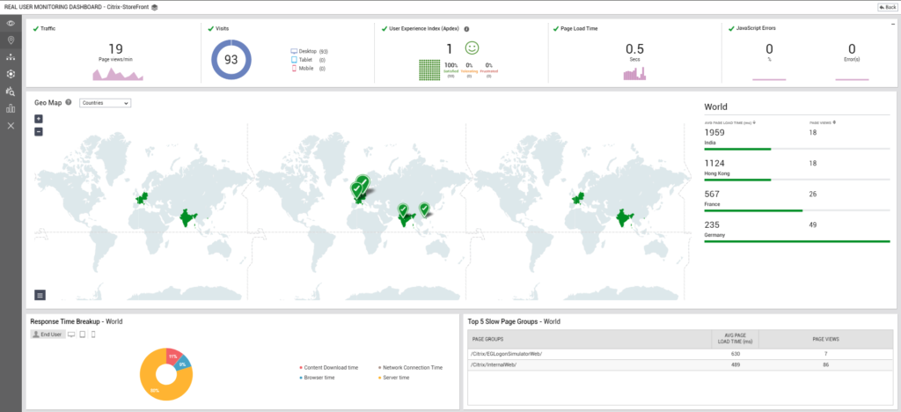Click the component icon beside Citrix-StoreFront title
901x412 pixels.
154,7
